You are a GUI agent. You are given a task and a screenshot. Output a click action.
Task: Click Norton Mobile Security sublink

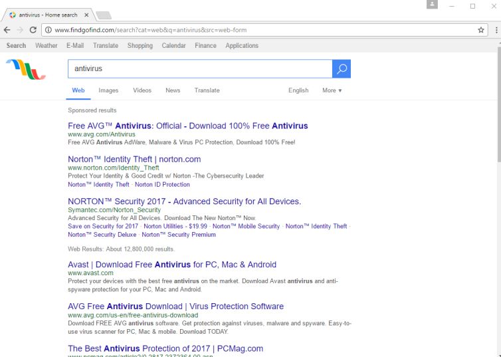tap(246, 226)
